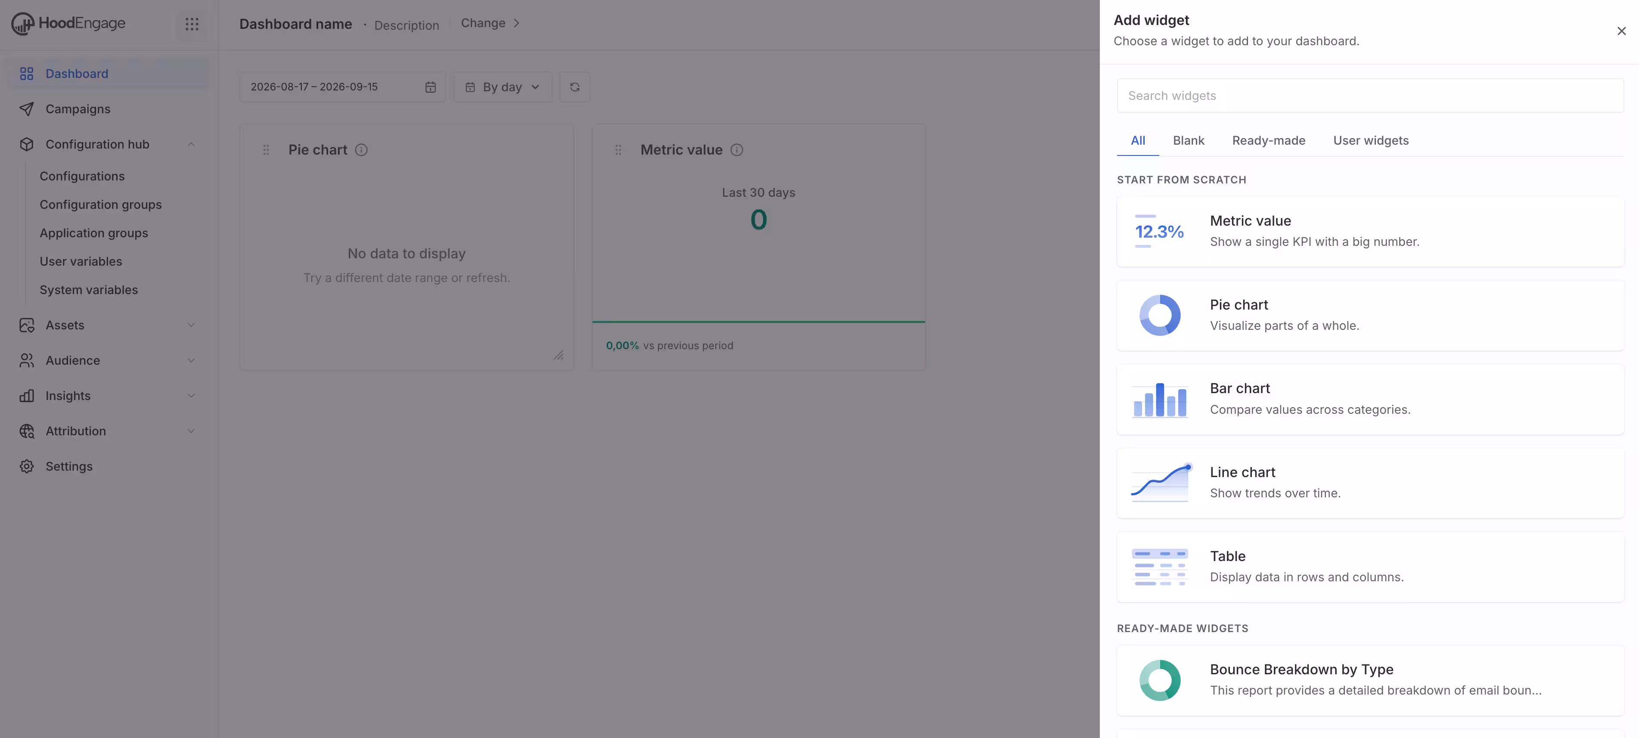The image size is (1639, 738).
Task: Click the Last 30 days label
Action: coord(758,193)
